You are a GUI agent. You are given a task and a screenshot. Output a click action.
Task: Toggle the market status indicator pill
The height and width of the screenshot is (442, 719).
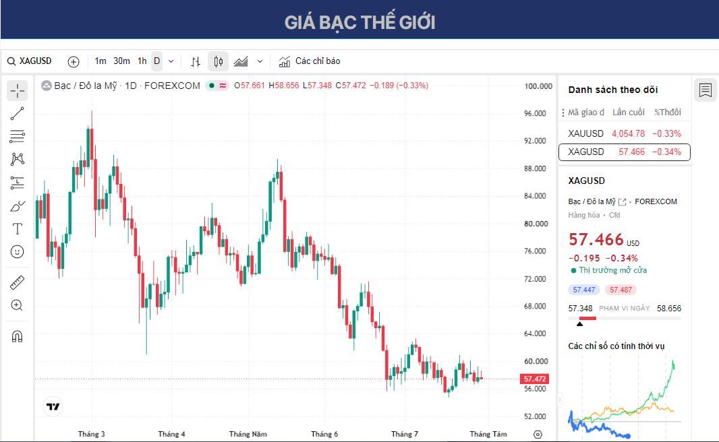(217, 86)
